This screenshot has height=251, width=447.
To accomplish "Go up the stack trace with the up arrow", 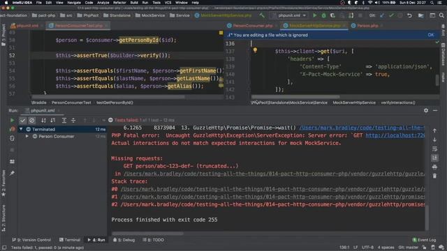I will pyautogui.click(x=434, y=130).
